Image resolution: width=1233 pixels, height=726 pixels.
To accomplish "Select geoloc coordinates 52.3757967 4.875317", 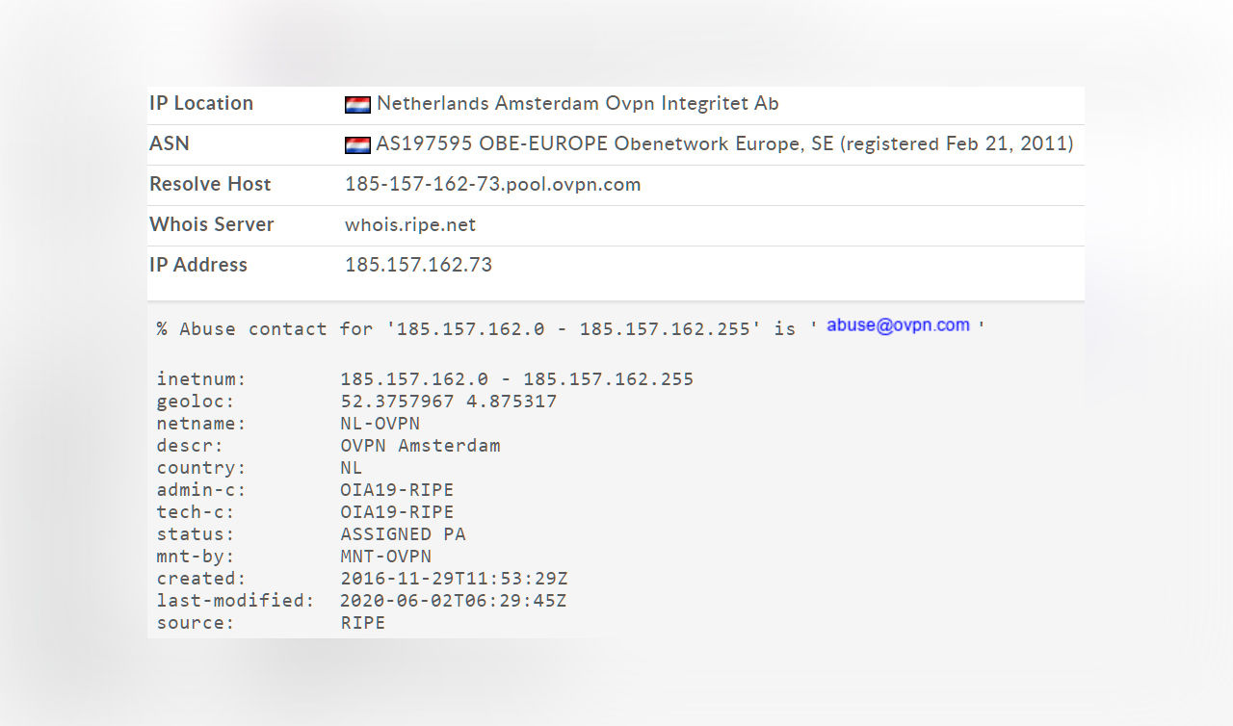I will click(449, 401).
